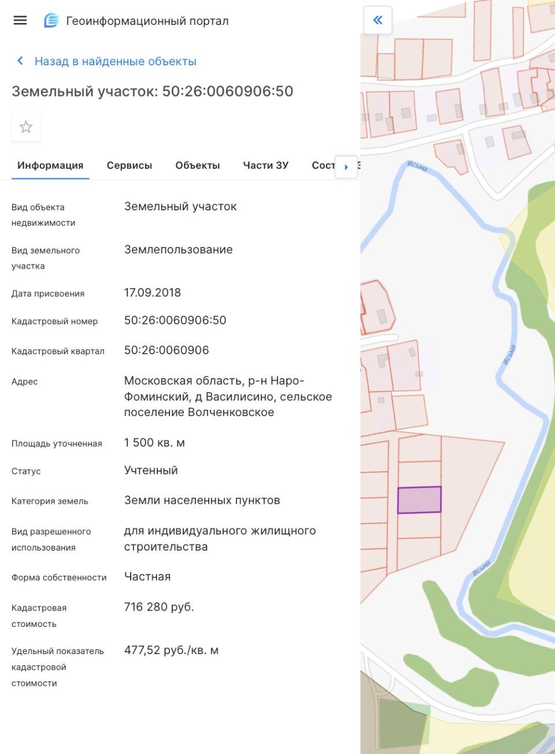Click the parcel directly below the highlighted one
The image size is (555, 754).
pyautogui.click(x=419, y=525)
